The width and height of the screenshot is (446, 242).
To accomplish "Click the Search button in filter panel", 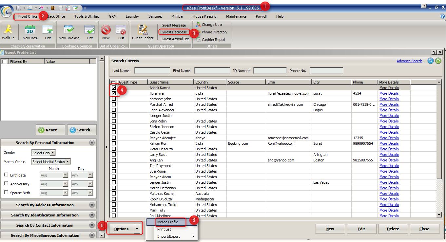I will coord(82,130).
